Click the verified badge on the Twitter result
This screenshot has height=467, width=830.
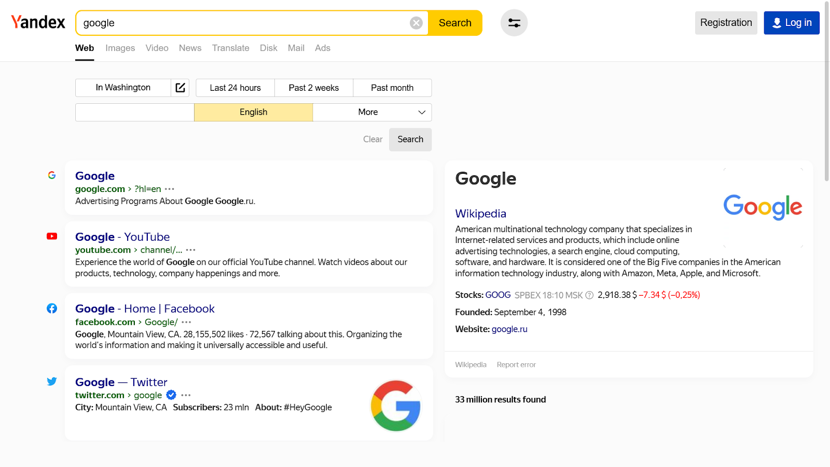click(171, 395)
